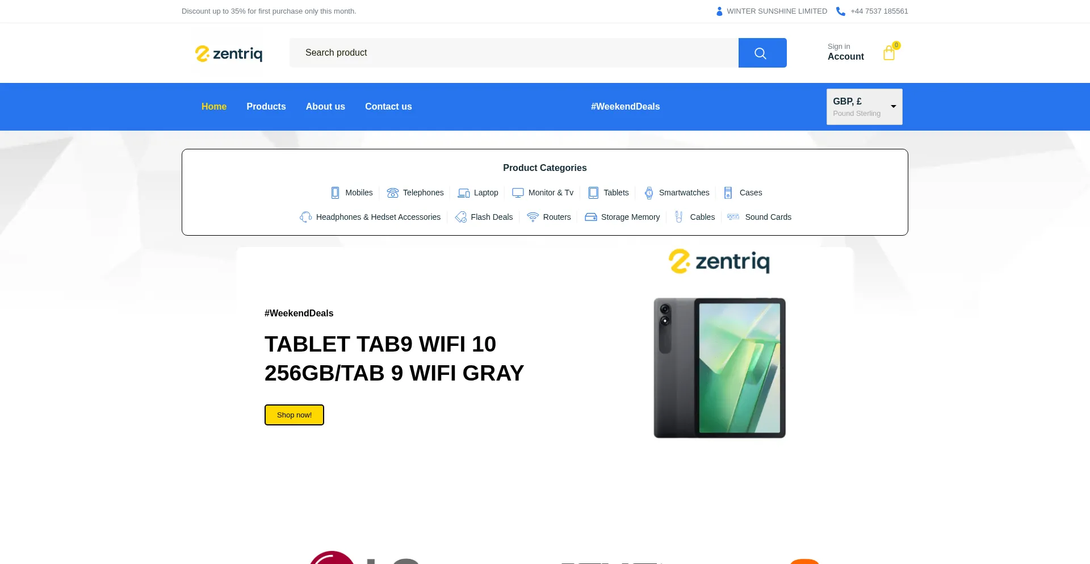Click the yellow Shop now! button
Viewport: 1090px width, 564px height.
click(294, 415)
